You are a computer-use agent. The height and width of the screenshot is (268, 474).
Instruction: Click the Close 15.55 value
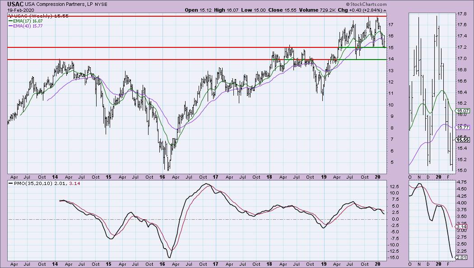coord(282,10)
